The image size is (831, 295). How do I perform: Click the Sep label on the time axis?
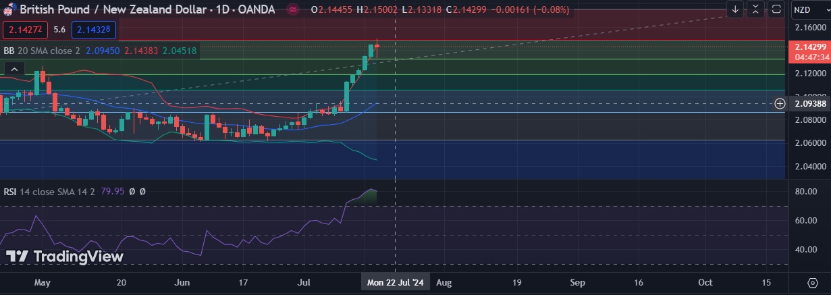pos(577,283)
